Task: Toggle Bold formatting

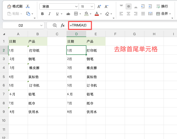Action: click(42, 14)
